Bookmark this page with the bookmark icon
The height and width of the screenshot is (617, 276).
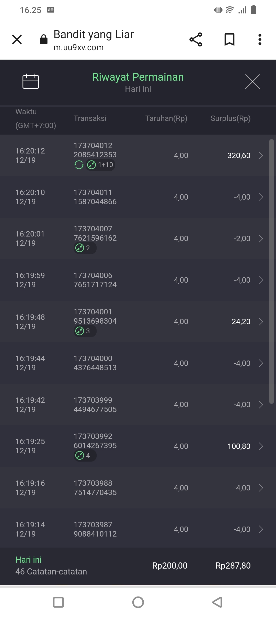coord(229,39)
